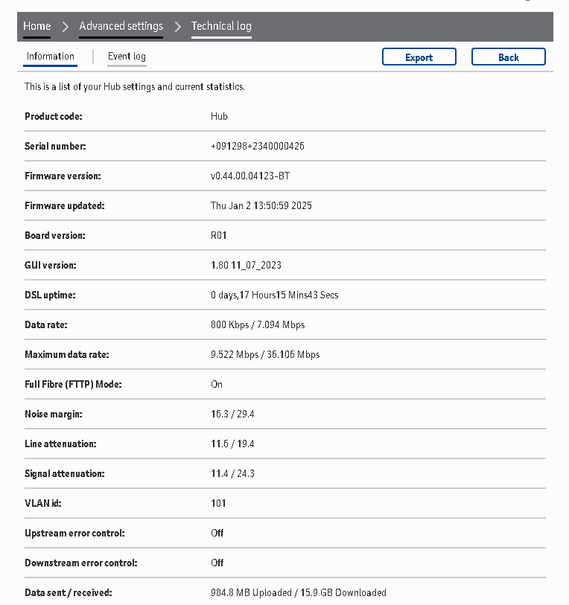569x605 pixels.
Task: Click the Data sent / received value
Action: click(x=298, y=593)
